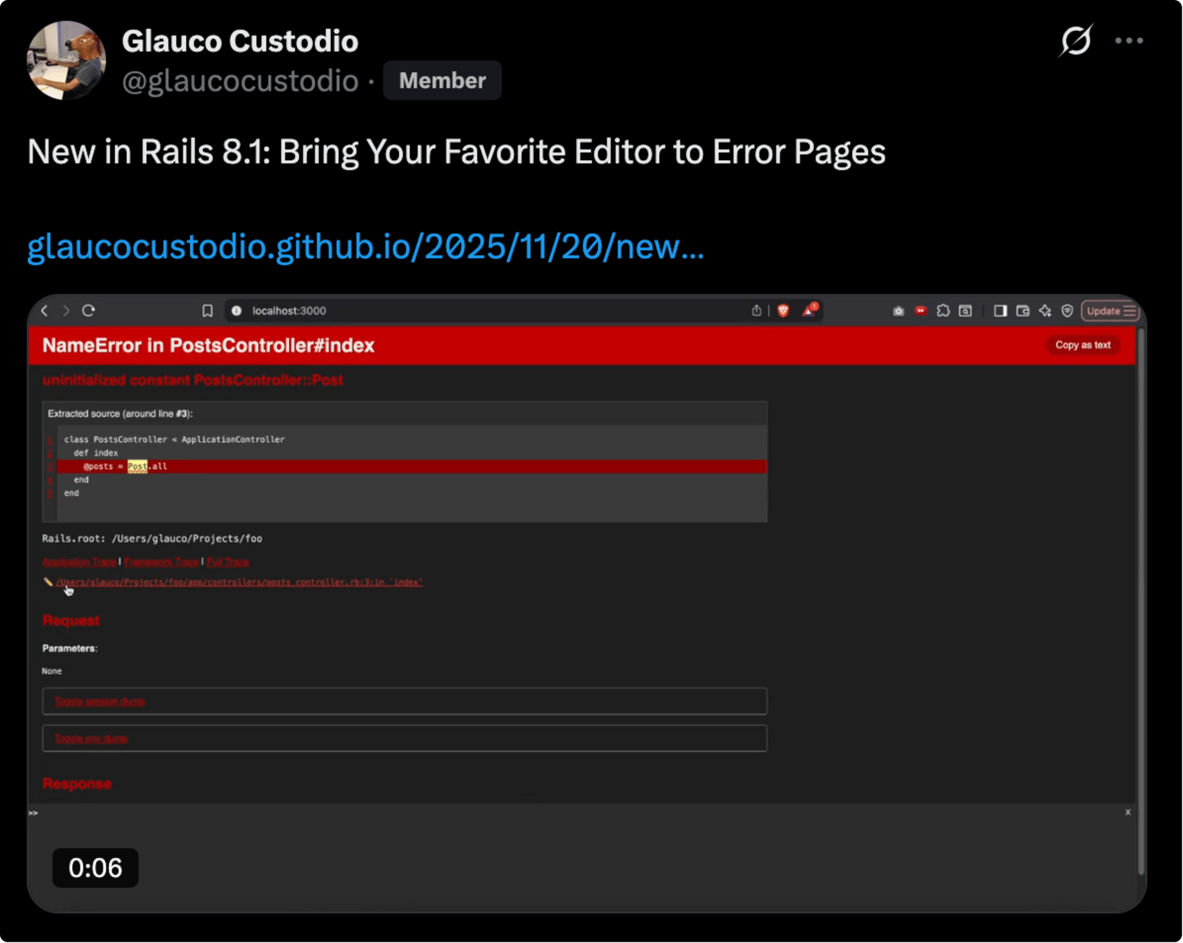Click the Brave Shields lion icon
Viewport: 1183px width, 943px height.
pos(783,311)
